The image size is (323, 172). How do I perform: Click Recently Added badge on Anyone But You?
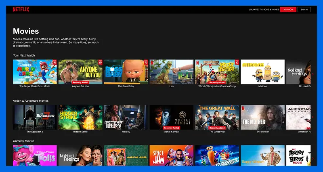(x=80, y=82)
